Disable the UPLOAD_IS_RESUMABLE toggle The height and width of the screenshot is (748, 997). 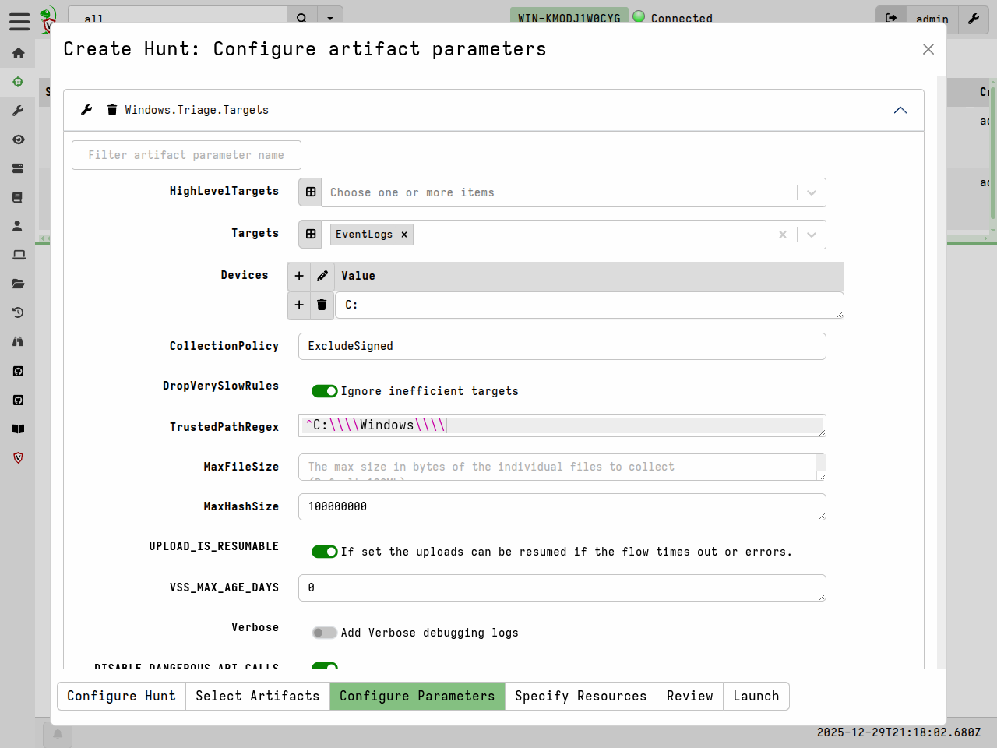[x=324, y=552]
